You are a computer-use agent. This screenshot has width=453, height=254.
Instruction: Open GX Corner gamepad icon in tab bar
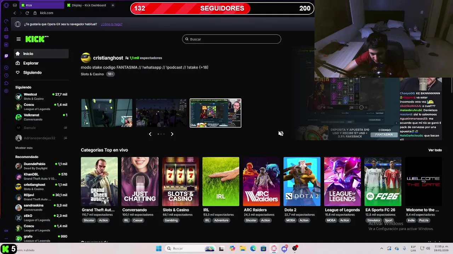pos(15,5)
